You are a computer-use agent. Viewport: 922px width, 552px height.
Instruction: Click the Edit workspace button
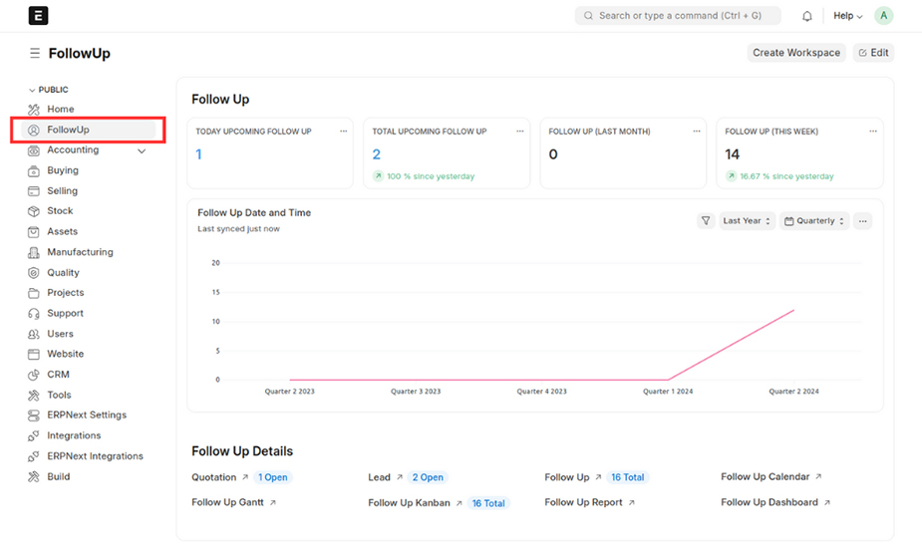tap(873, 53)
